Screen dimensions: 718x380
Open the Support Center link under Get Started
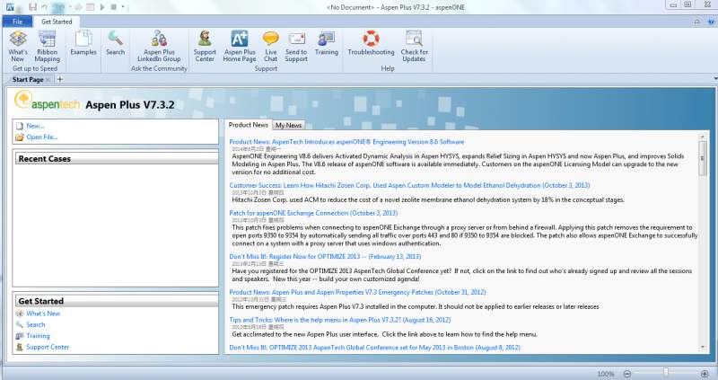(x=48, y=347)
